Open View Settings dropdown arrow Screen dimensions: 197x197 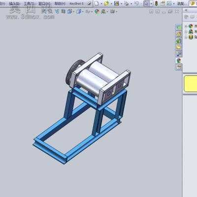pos(116,12)
